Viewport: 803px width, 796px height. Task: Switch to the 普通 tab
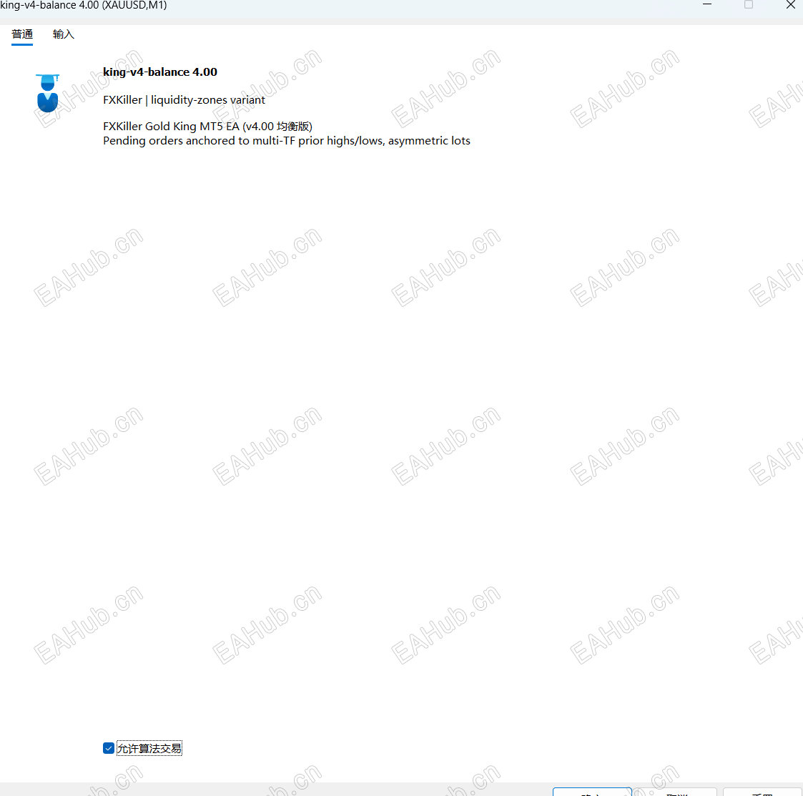click(x=22, y=34)
